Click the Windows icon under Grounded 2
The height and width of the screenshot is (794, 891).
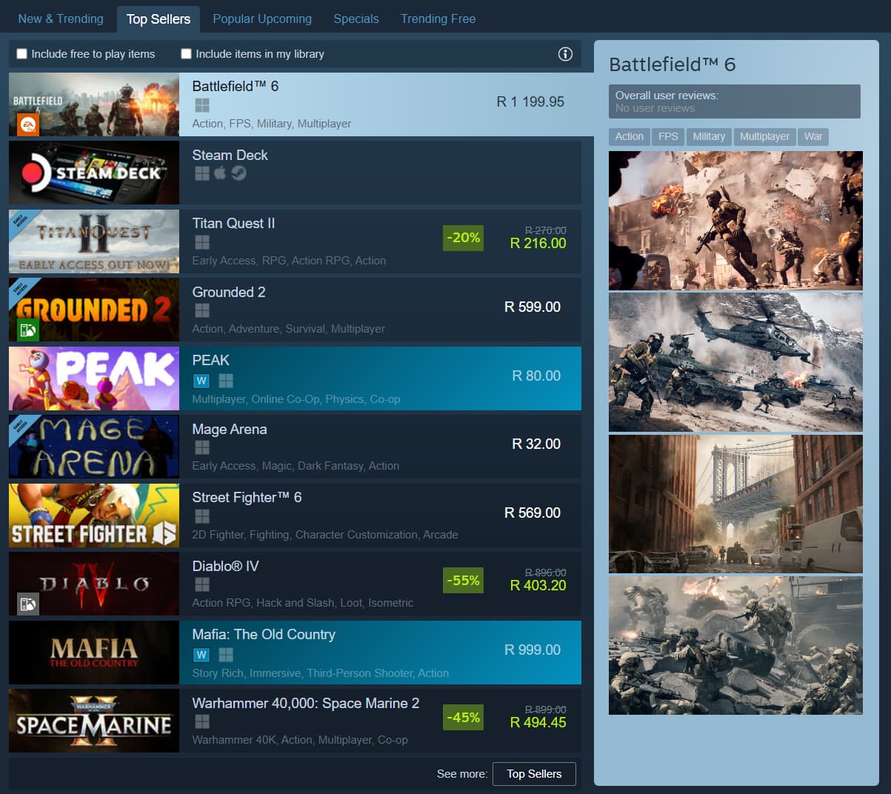pos(202,310)
